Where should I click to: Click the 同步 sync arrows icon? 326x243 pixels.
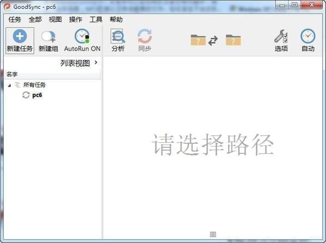(x=145, y=36)
